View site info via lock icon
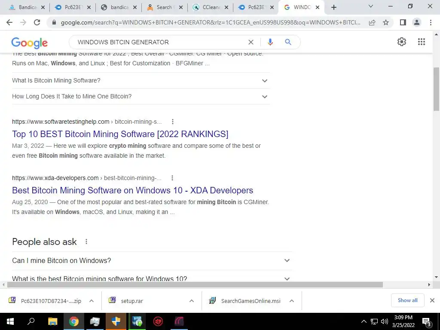 [x=54, y=22]
